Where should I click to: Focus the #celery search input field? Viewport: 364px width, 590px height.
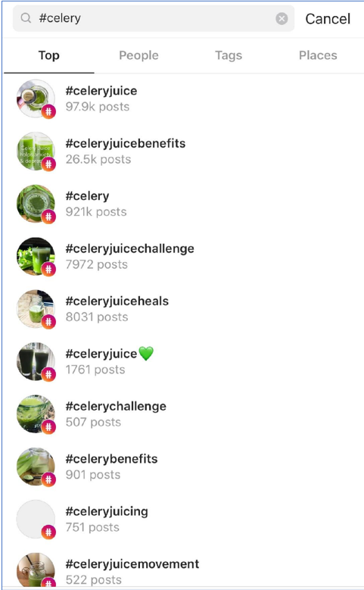tap(154, 18)
